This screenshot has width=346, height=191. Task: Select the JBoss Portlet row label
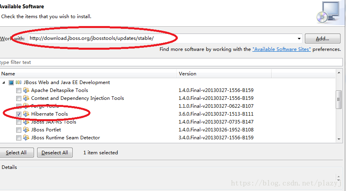point(46,130)
